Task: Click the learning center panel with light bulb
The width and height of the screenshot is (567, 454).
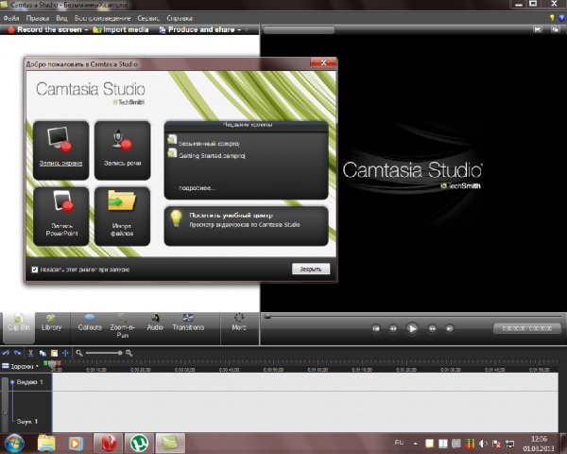Action: [x=247, y=226]
